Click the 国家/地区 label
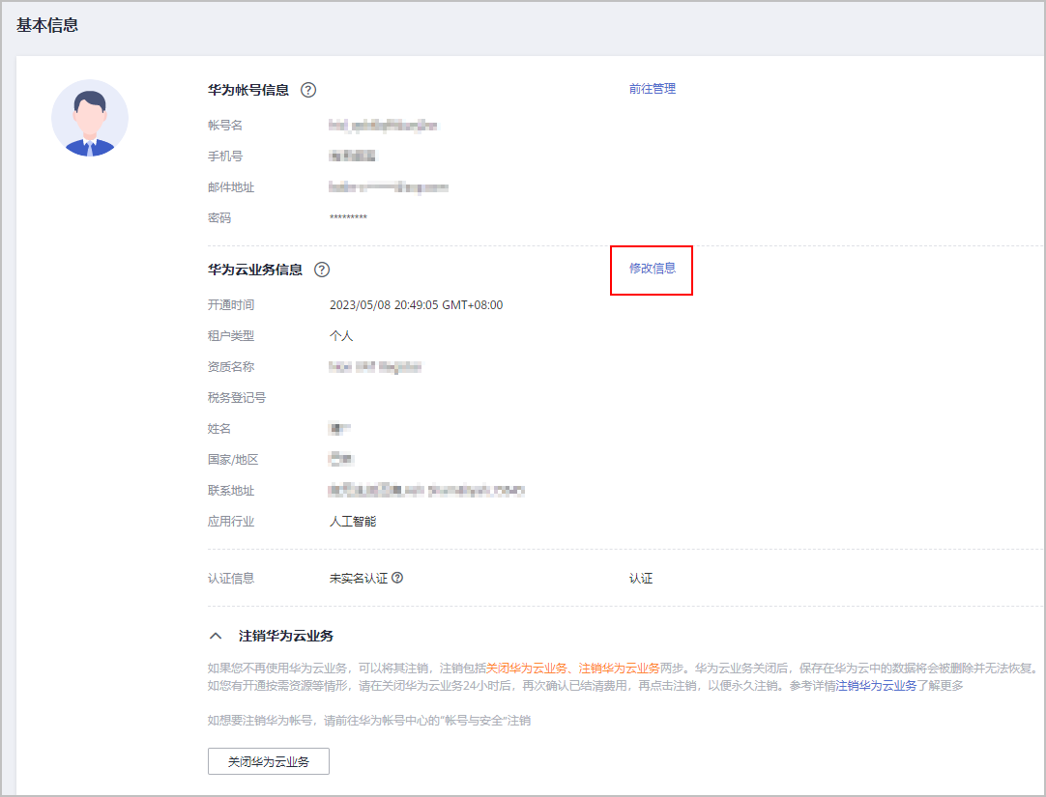 233,460
